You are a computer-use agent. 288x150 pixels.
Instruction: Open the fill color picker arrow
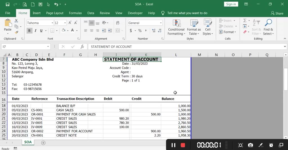pos(68,31)
